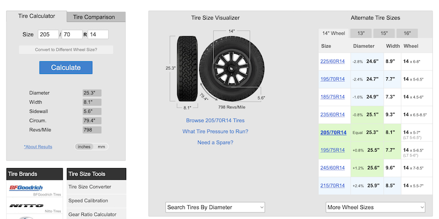This screenshot has height=219, width=439.
Task: Expand the More Wheel Sizes dropdown
Action: [375, 207]
